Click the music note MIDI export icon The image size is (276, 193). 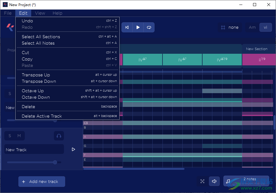pyautogui.click(x=228, y=181)
